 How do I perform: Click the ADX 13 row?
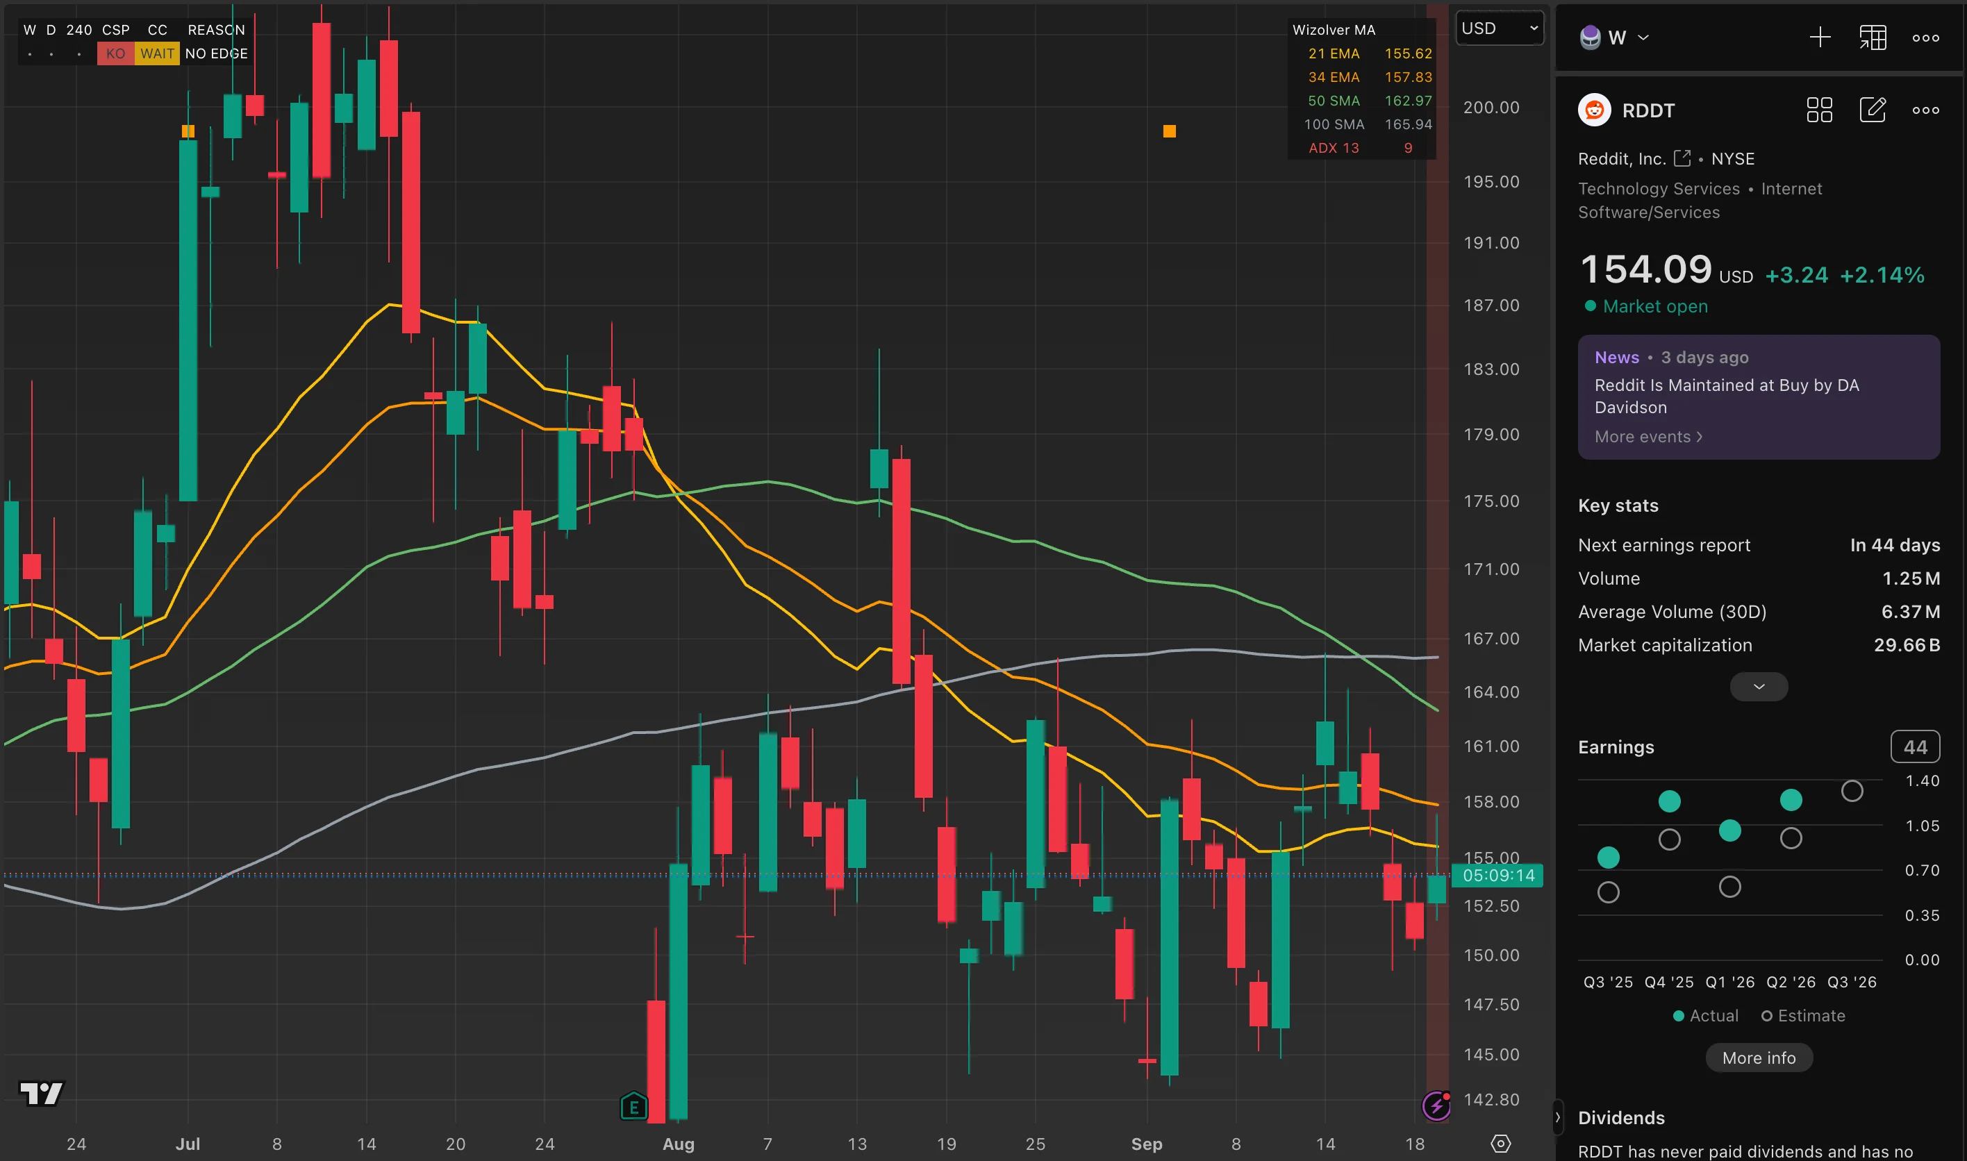click(1361, 148)
